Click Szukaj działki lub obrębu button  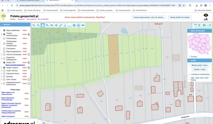(180, 17)
